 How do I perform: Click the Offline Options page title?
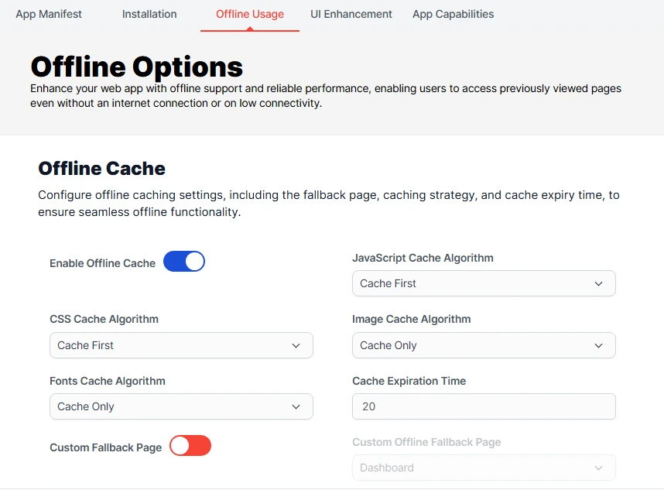click(137, 67)
